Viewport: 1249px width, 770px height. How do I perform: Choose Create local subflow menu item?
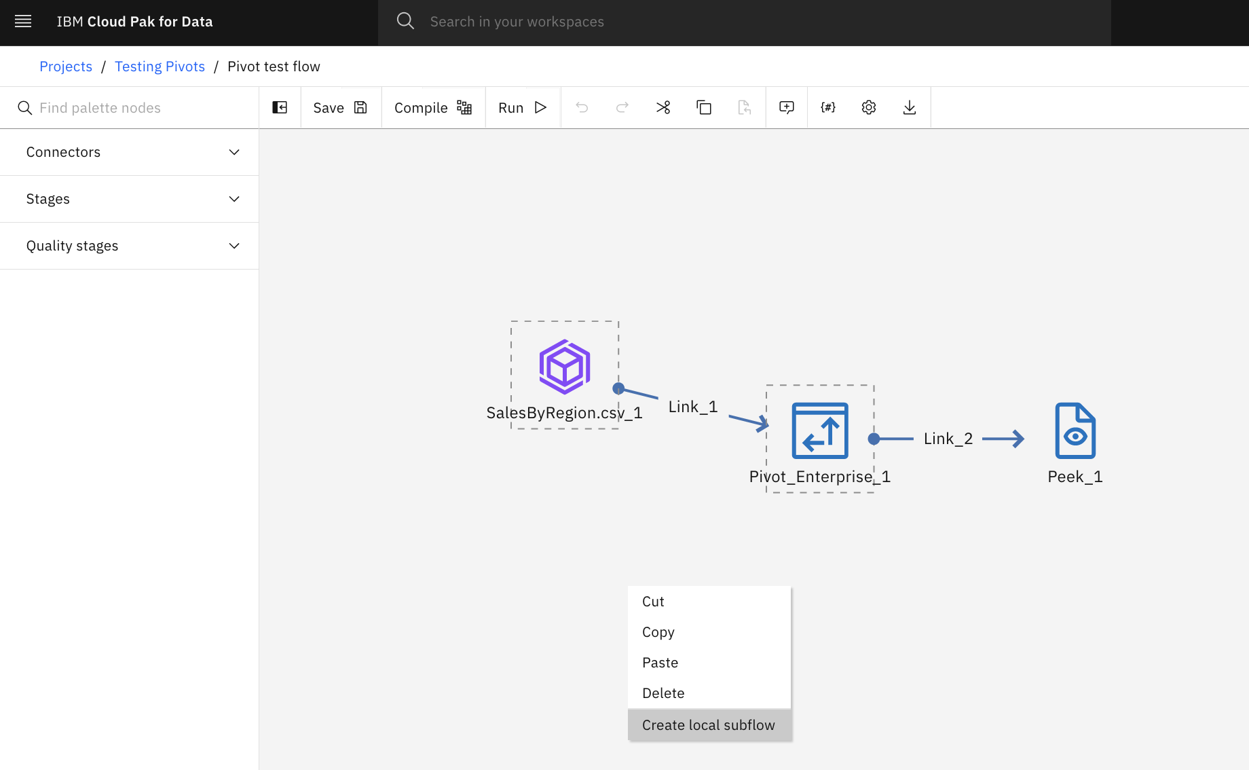point(709,725)
